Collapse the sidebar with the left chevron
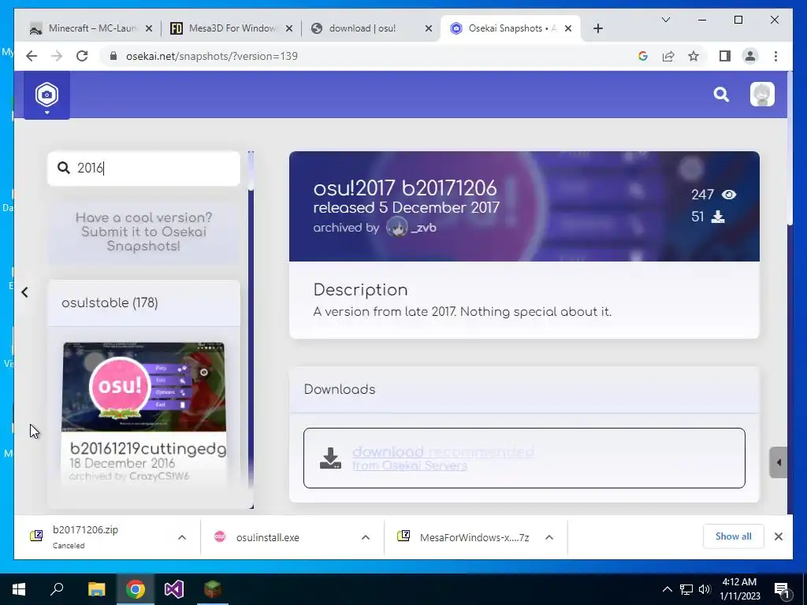This screenshot has width=807, height=605. (24, 292)
